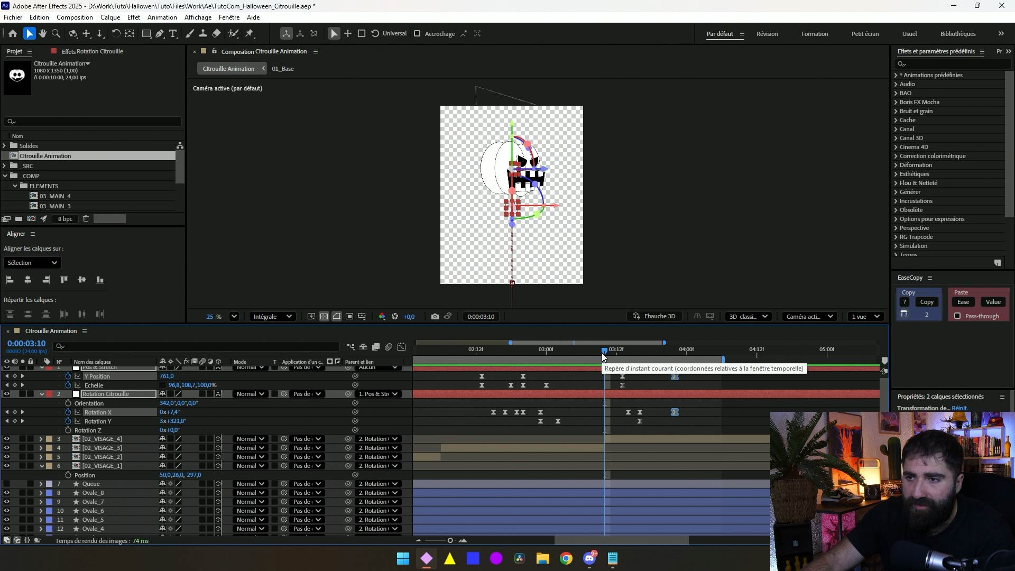
Task: Click the Home icon in toolbar
Action: (x=13, y=33)
